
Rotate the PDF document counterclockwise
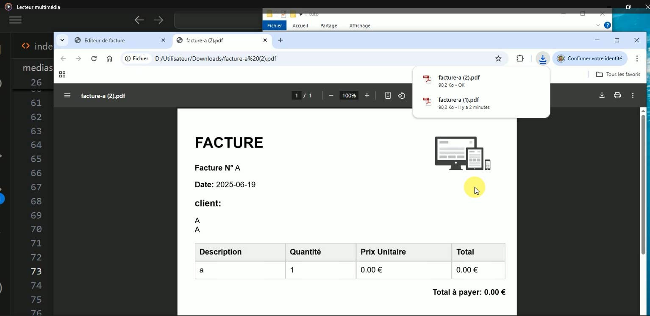coord(402,95)
